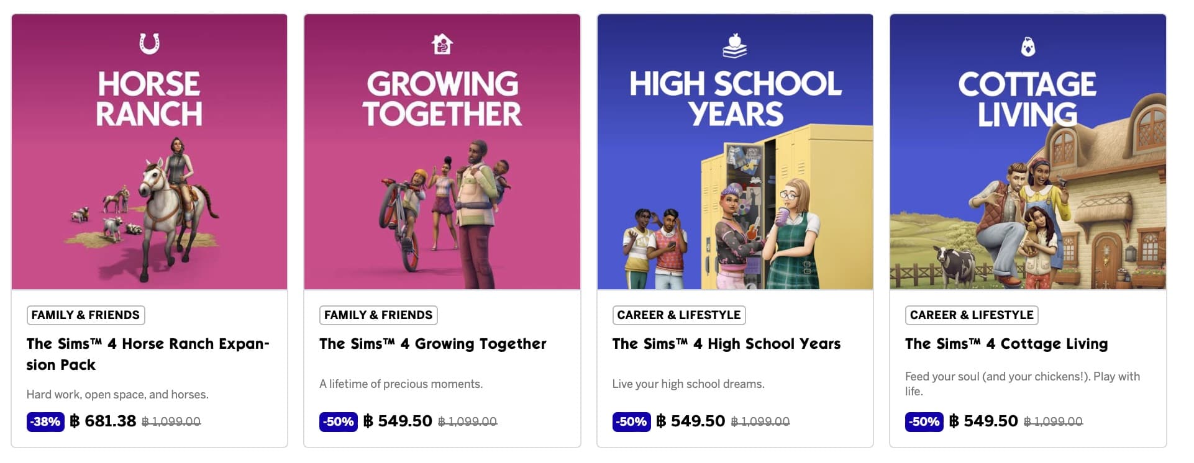The width and height of the screenshot is (1194, 463).
Task: Click the -50% badge on Cottage Living
Action: point(924,422)
